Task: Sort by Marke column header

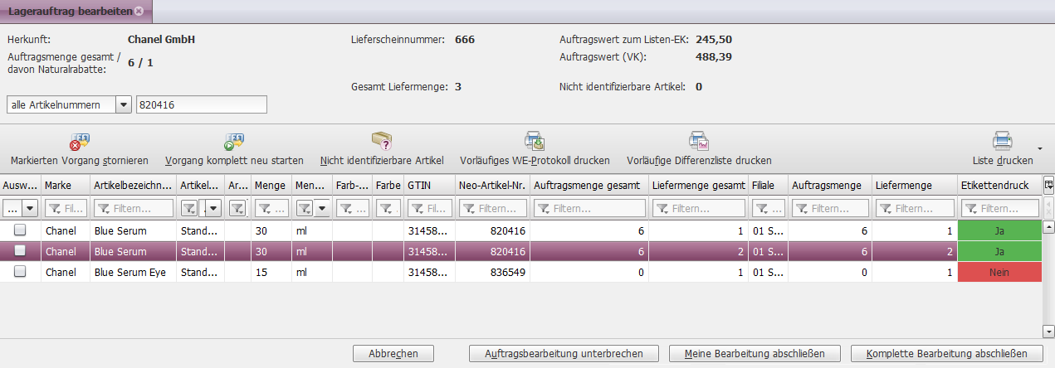Action: coord(66,185)
